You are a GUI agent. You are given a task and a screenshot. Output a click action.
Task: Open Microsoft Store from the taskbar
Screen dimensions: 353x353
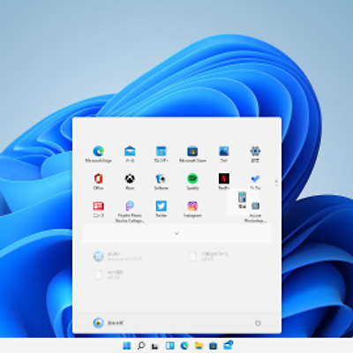[x=213, y=346]
